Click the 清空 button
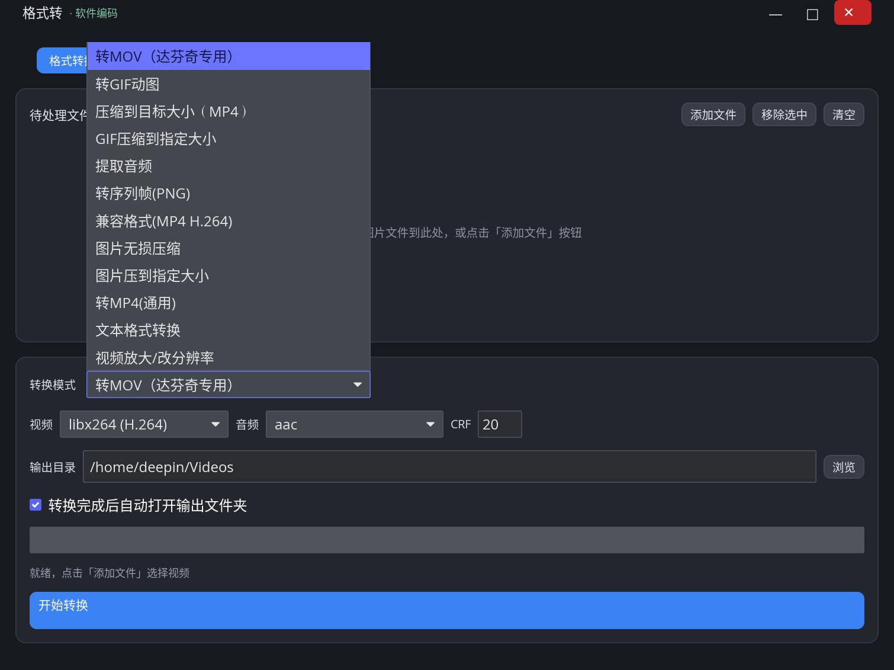894x670 pixels. tap(844, 114)
